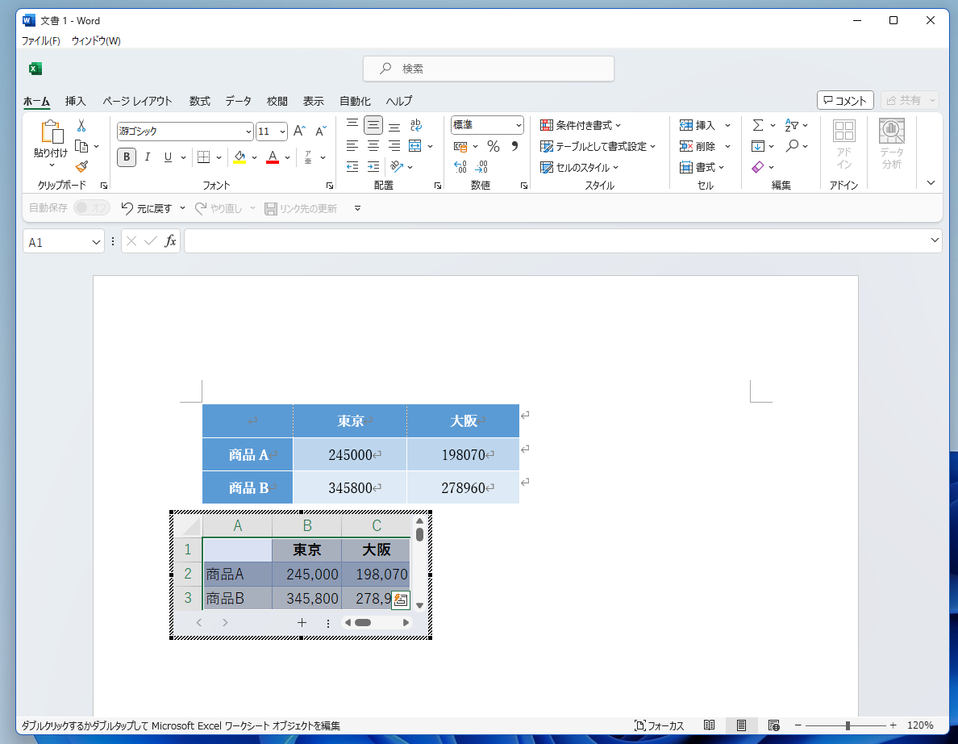Screen dimensions: 958x744
Task: Increase decimal places icon
Action: point(460,166)
